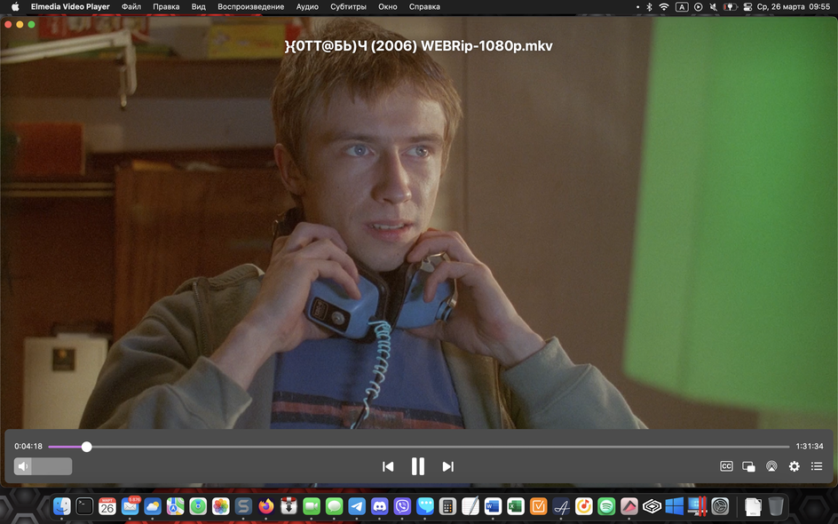This screenshot has height=524, width=838.
Task: Launch Terminal from the Dock
Action: (x=84, y=506)
